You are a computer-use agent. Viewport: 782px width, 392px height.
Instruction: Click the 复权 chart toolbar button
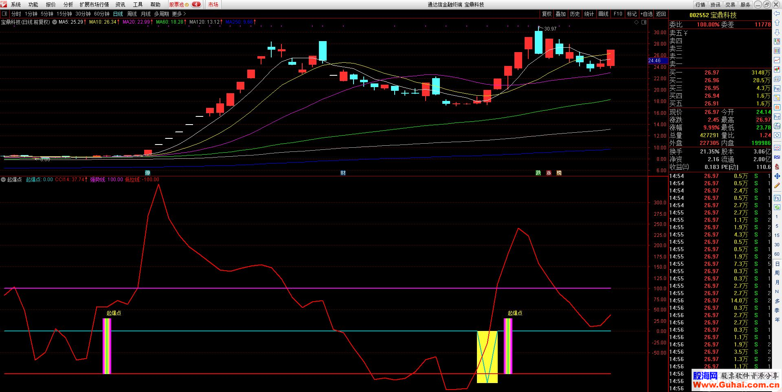pyautogui.click(x=547, y=14)
